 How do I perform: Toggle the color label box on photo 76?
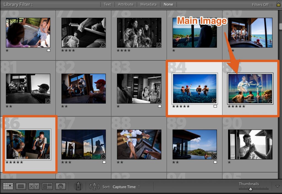[x=48, y=50]
